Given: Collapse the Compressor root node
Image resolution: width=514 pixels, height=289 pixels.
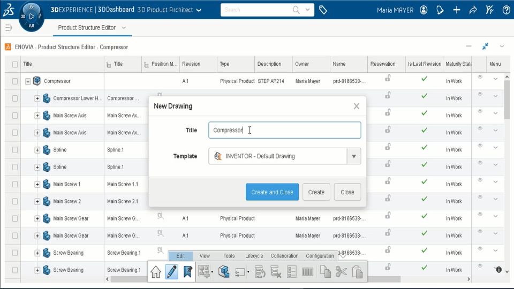Looking at the screenshot, I should (x=28, y=81).
